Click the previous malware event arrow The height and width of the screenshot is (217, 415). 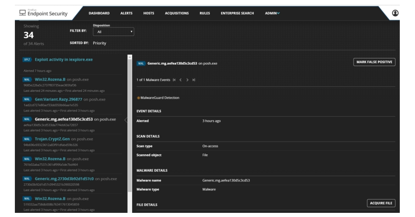coord(181,79)
